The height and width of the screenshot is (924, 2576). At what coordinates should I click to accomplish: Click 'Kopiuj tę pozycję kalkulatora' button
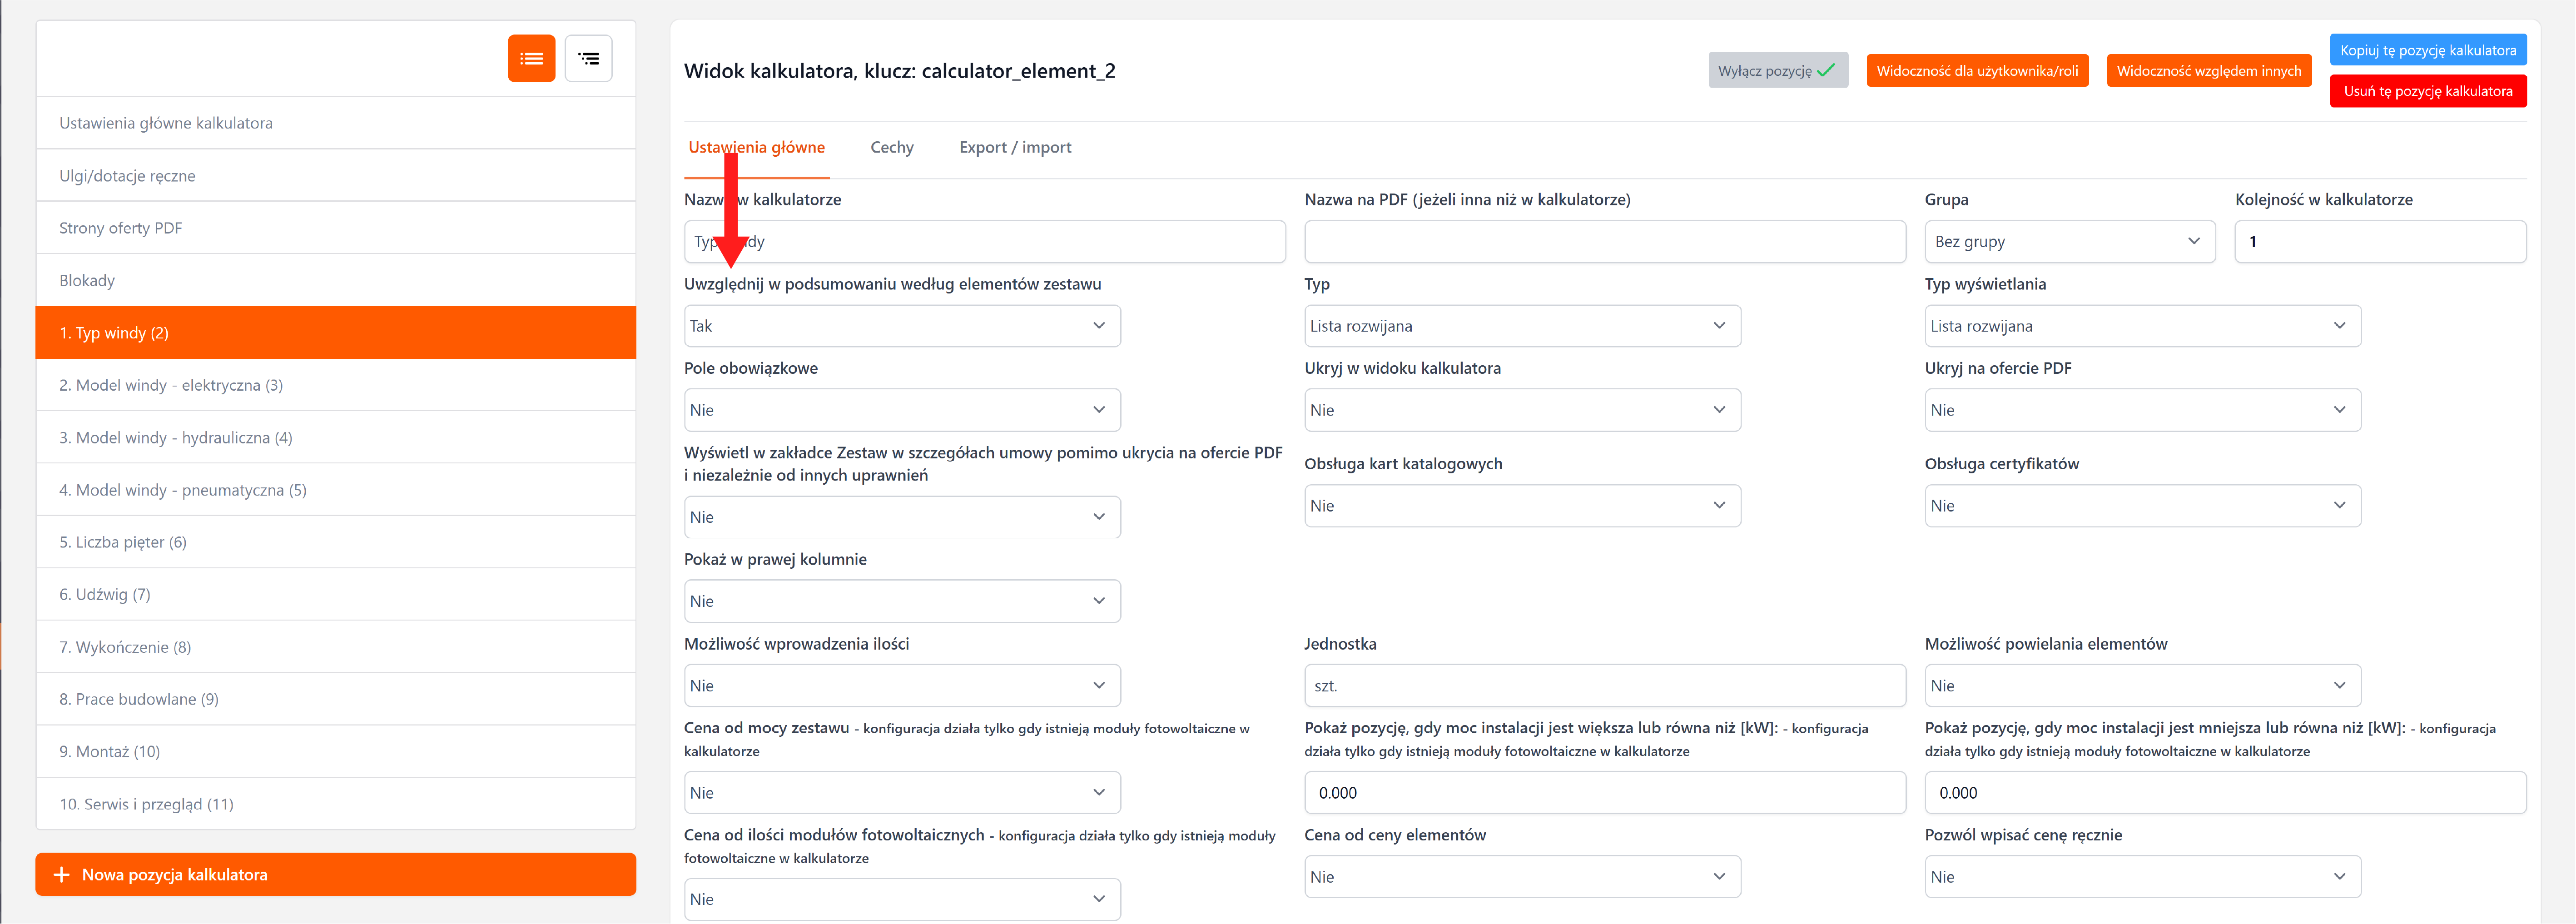click(2427, 50)
